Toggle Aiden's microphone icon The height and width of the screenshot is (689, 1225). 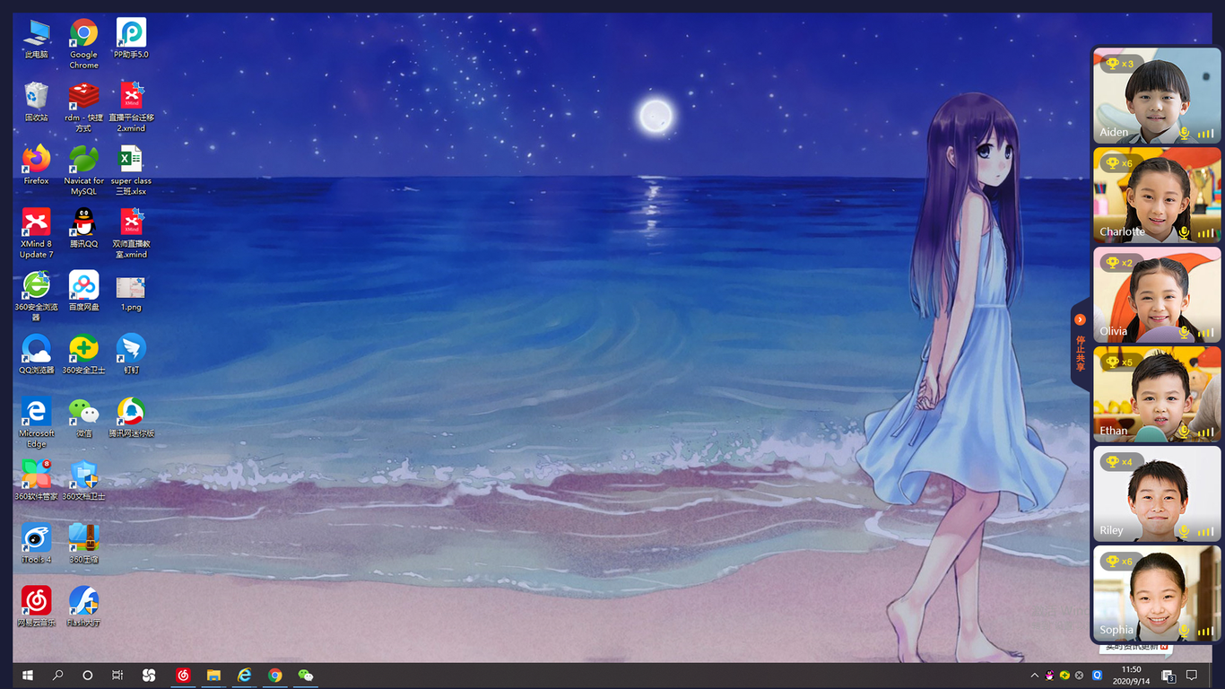1184,133
